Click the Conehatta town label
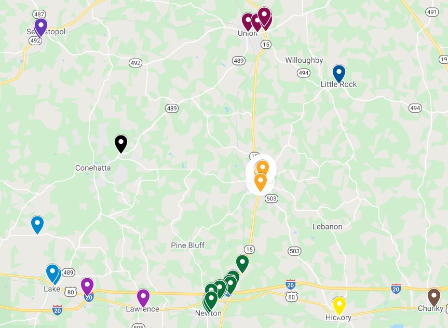Screen dimensions: 448x328 93,168
